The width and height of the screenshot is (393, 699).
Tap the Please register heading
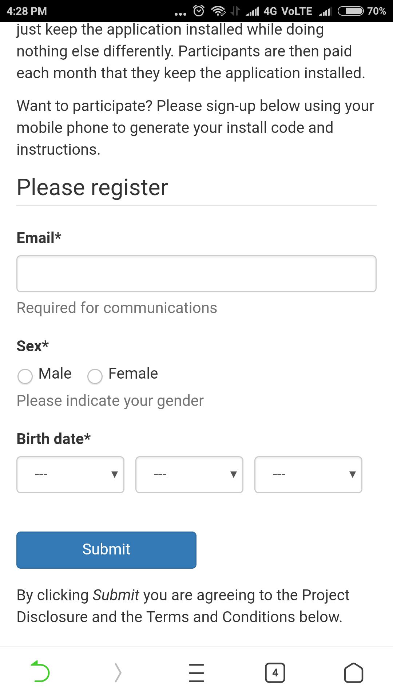click(x=92, y=187)
